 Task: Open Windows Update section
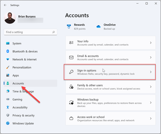(x=23, y=124)
